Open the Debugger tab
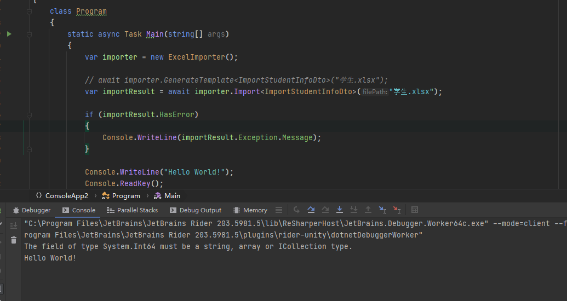Image resolution: width=567 pixels, height=301 pixels. [31, 210]
